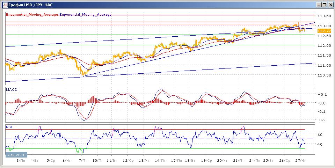Image resolution: width=335 pixels, height=168 pixels.
Task: Click the 21/Пт date label
Action: pos(239,160)
